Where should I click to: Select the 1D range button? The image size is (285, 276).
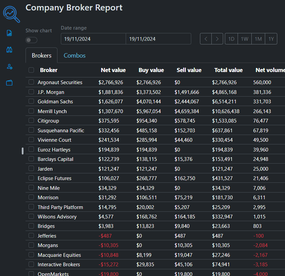pos(231,39)
